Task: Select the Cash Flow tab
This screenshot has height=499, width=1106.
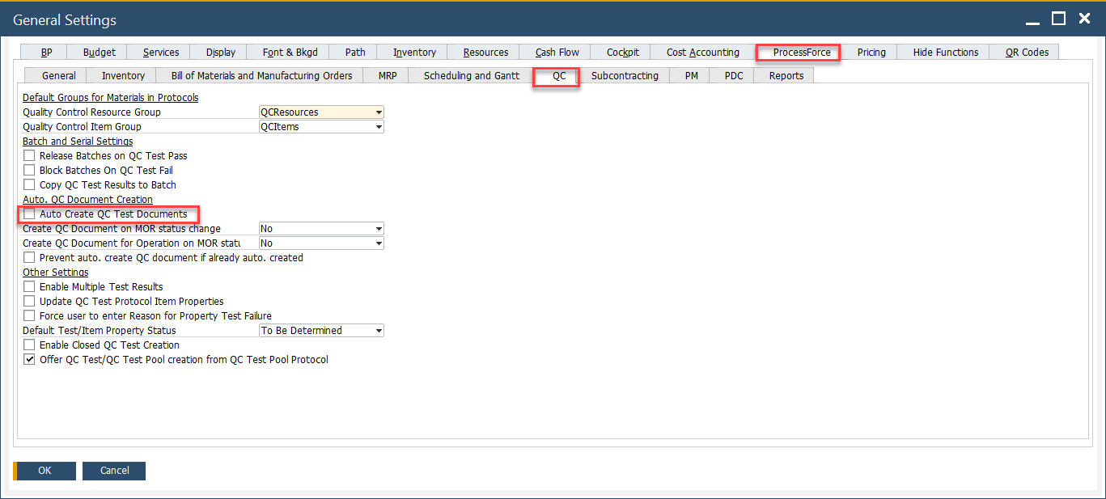Action: [x=556, y=51]
